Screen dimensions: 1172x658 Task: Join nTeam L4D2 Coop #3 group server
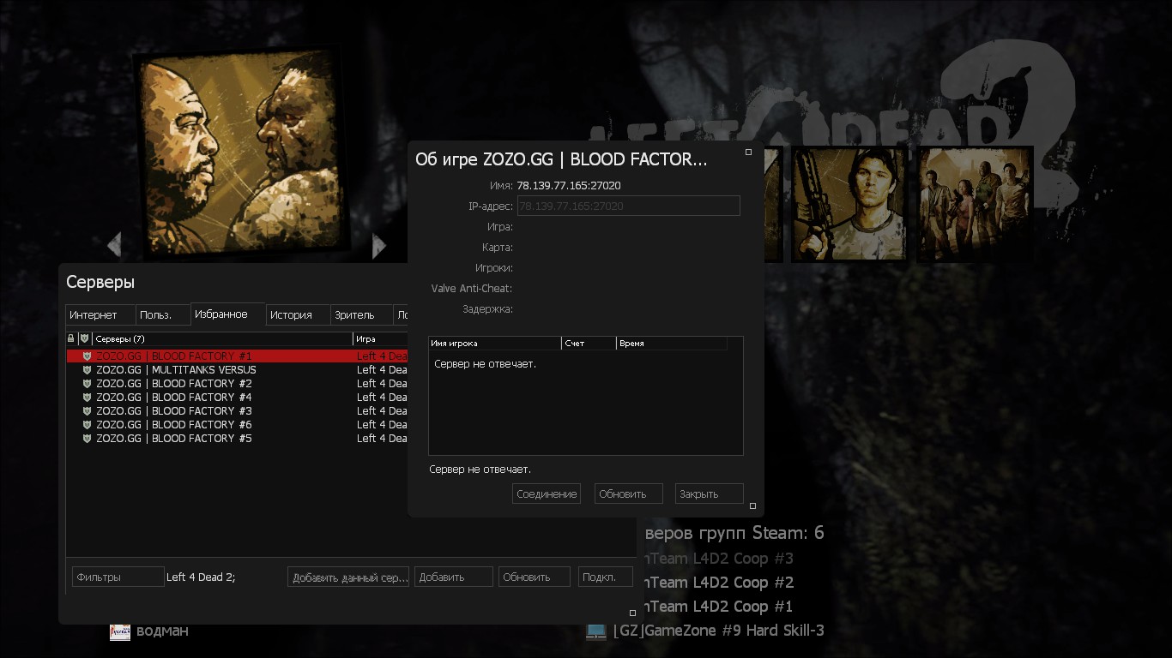pyautogui.click(x=719, y=559)
